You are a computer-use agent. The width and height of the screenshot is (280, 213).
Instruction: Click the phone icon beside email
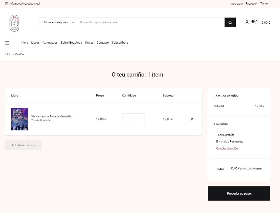(6, 4)
